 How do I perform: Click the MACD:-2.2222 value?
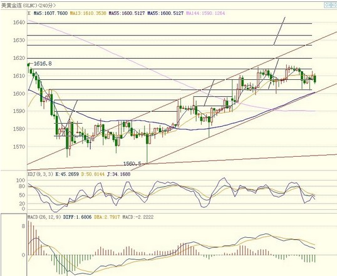138,217
